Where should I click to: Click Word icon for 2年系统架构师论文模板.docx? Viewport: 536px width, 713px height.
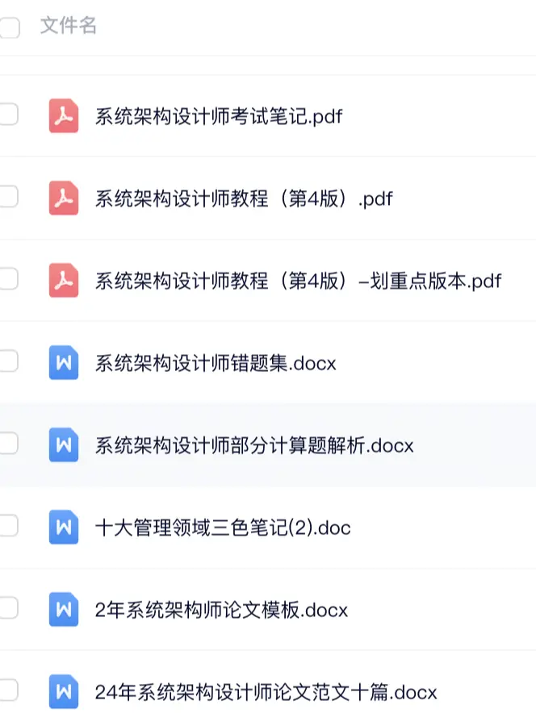pos(64,610)
